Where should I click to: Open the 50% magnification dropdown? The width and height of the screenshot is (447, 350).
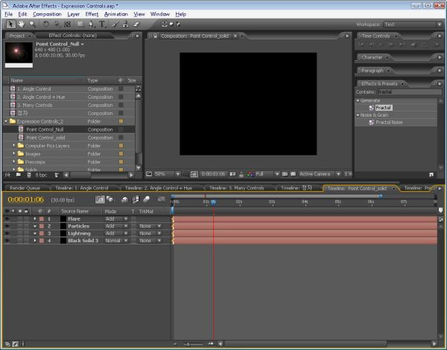(167, 174)
